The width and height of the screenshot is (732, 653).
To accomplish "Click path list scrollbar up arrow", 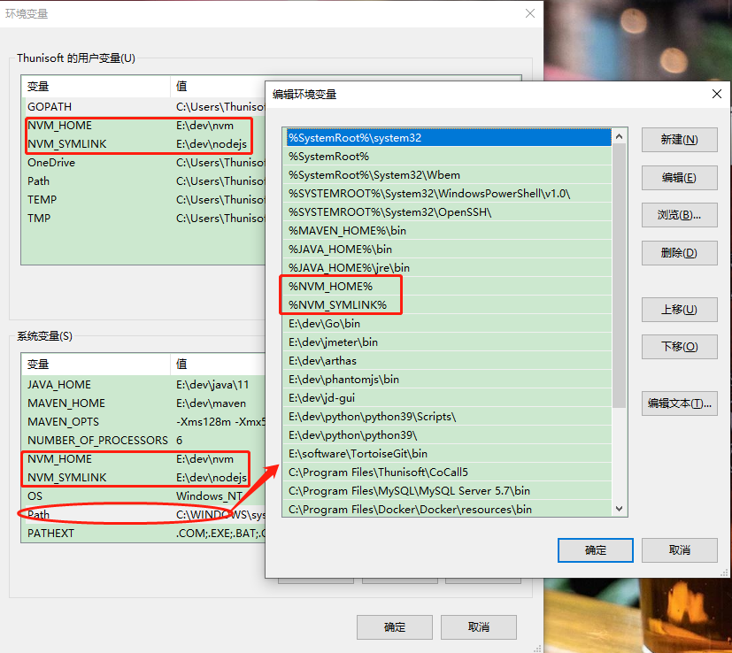I will click(x=619, y=137).
